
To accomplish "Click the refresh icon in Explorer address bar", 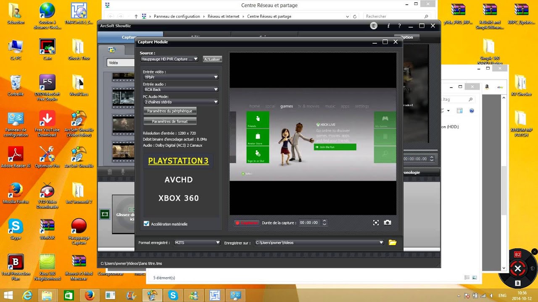I will [355, 16].
